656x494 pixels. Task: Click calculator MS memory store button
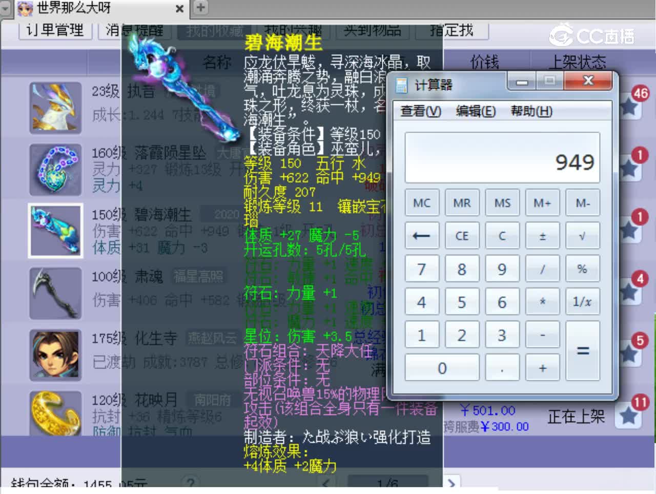pos(502,203)
